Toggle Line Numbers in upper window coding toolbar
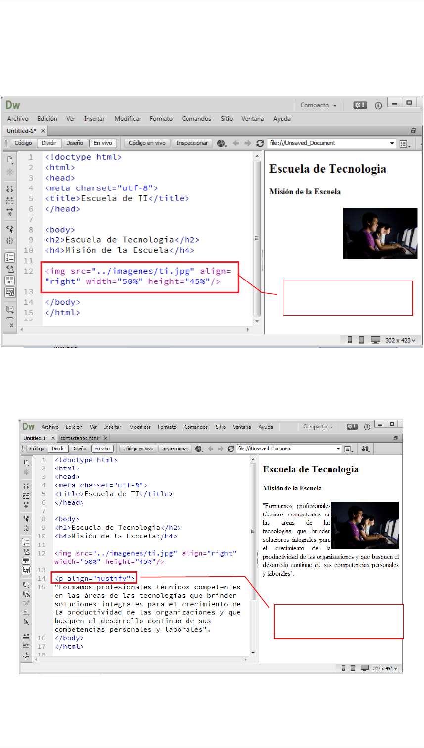Image resolution: width=424 pixels, height=748 pixels. [9, 257]
